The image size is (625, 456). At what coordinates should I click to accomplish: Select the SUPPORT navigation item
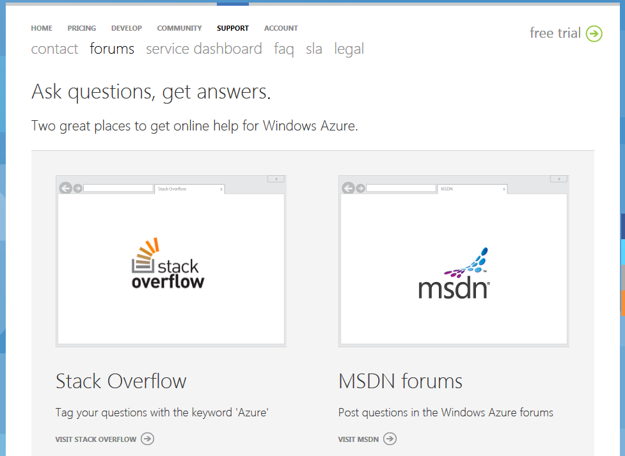233,28
